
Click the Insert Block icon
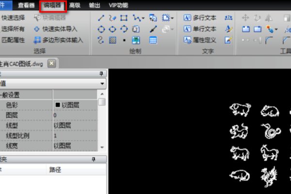(x=153, y=18)
